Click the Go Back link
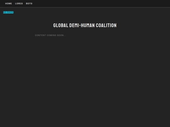Image resolution: width=170 pixels, height=127 pixels. [x=8, y=12]
